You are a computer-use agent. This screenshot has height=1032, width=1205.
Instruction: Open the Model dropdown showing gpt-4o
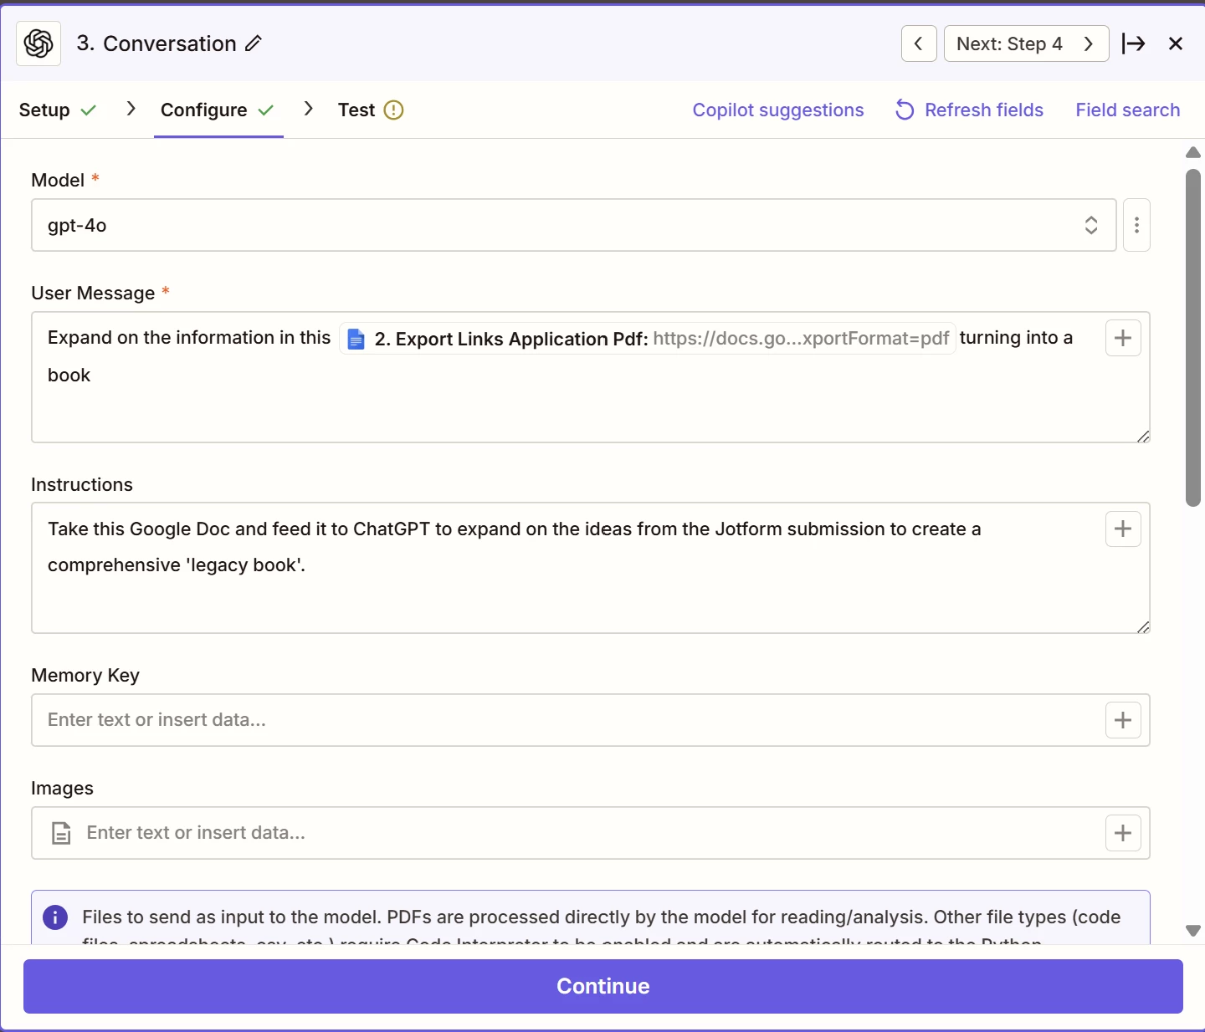point(574,225)
